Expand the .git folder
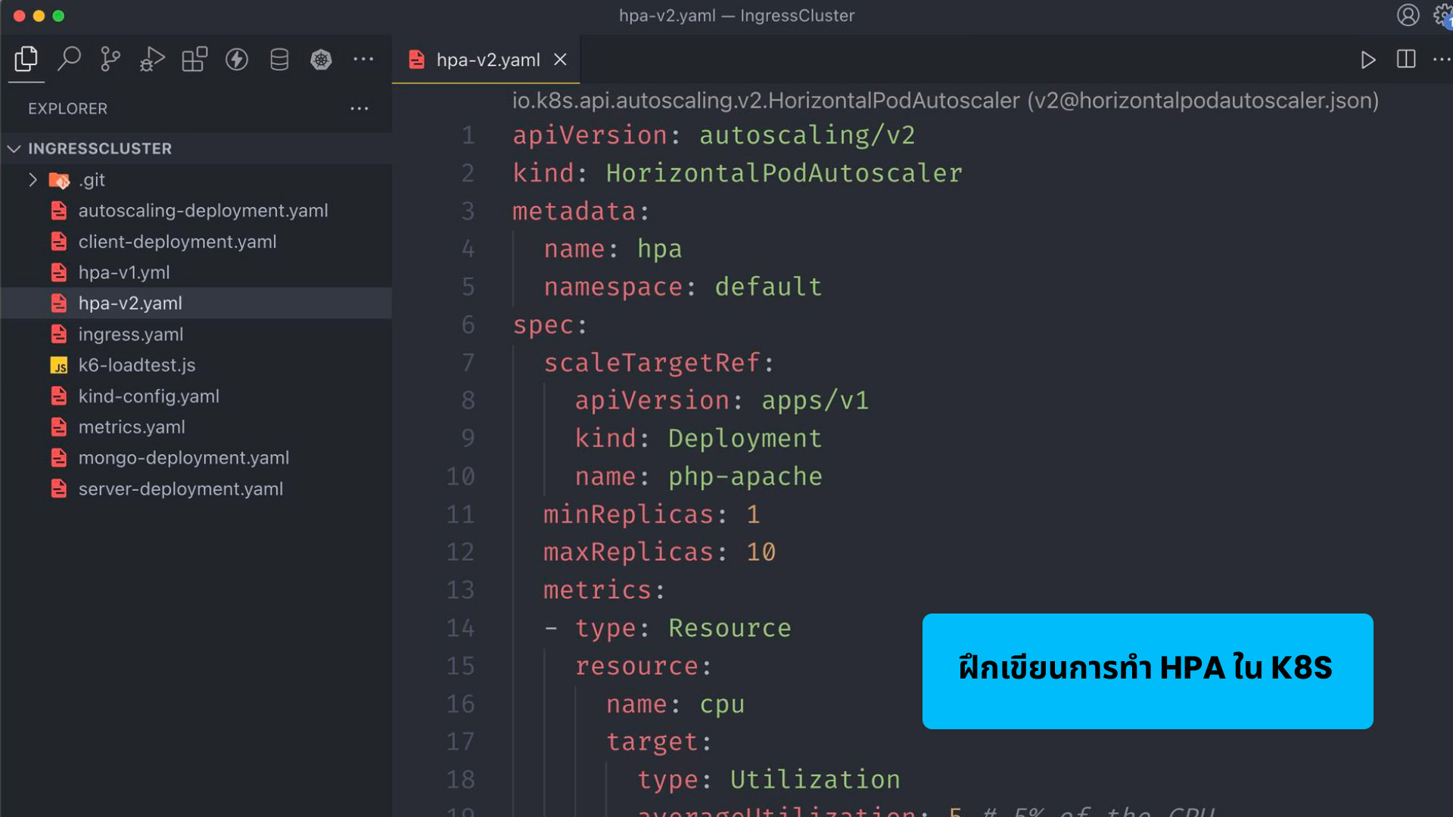Image resolution: width=1453 pixels, height=817 pixels. click(x=33, y=180)
